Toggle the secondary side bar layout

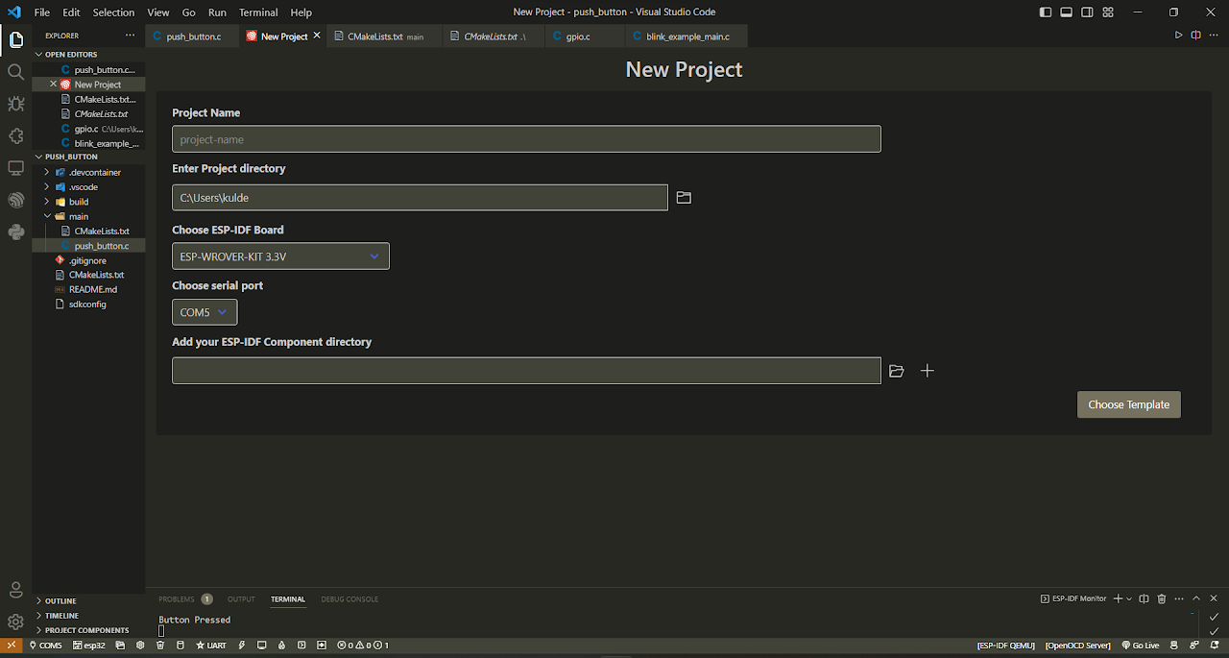1087,12
